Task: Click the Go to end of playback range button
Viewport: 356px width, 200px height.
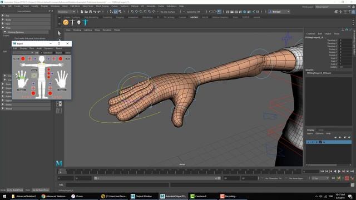Action: pyautogui.click(x=352, y=172)
